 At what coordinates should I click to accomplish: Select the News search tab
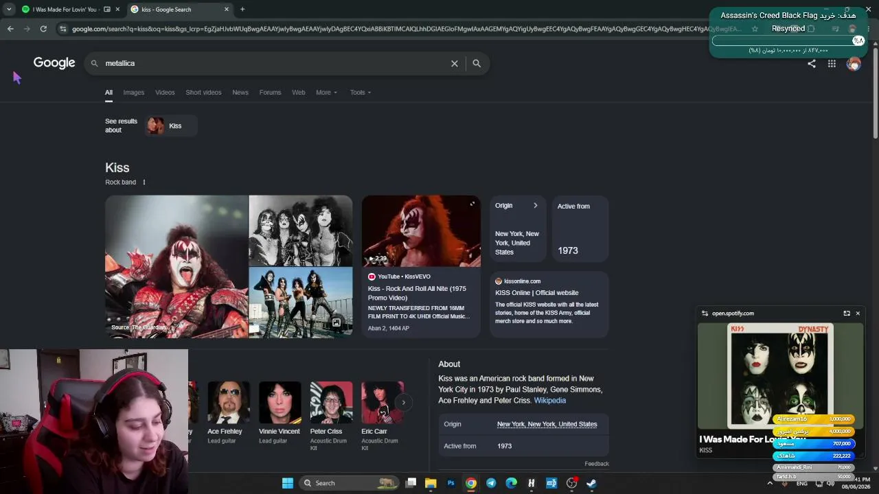click(240, 93)
